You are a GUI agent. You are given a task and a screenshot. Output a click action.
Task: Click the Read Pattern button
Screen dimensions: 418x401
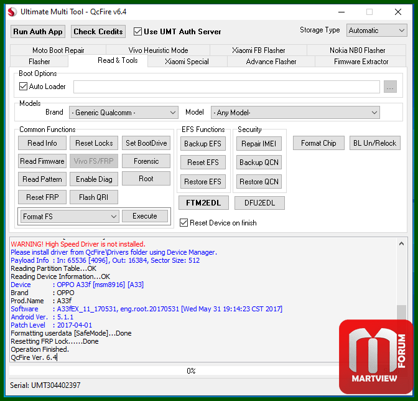tap(42, 179)
